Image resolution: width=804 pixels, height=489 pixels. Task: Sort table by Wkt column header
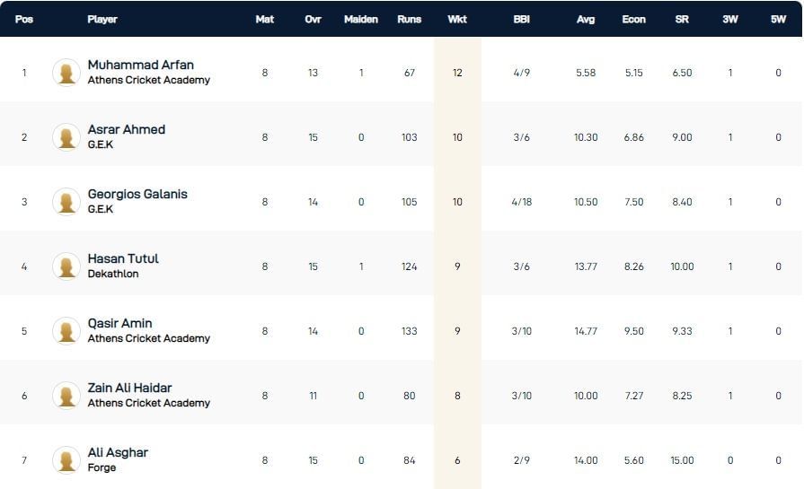coord(457,19)
